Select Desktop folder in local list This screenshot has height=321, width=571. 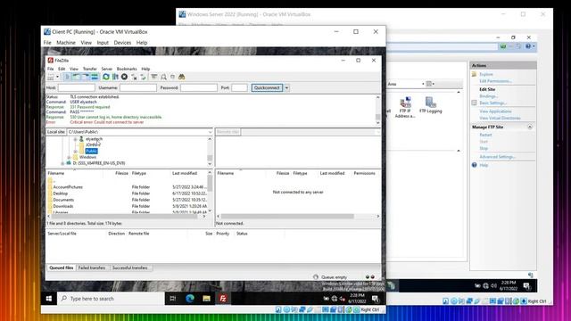tap(60, 193)
